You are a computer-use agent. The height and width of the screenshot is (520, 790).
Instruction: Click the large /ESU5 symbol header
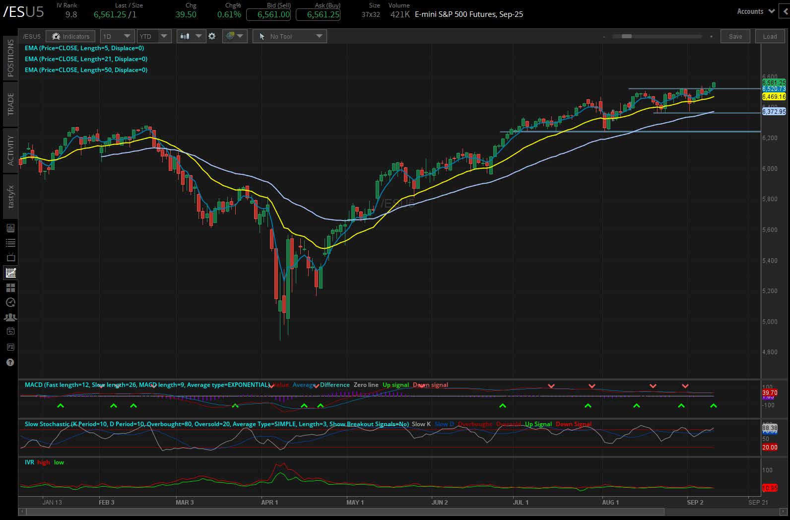(23, 12)
